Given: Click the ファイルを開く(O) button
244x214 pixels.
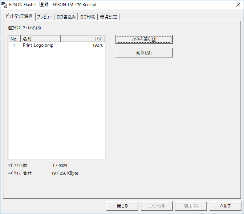Looking at the screenshot, I should (x=144, y=39).
